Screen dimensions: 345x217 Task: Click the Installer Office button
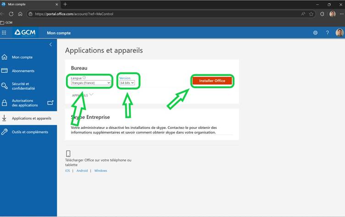tap(212, 81)
